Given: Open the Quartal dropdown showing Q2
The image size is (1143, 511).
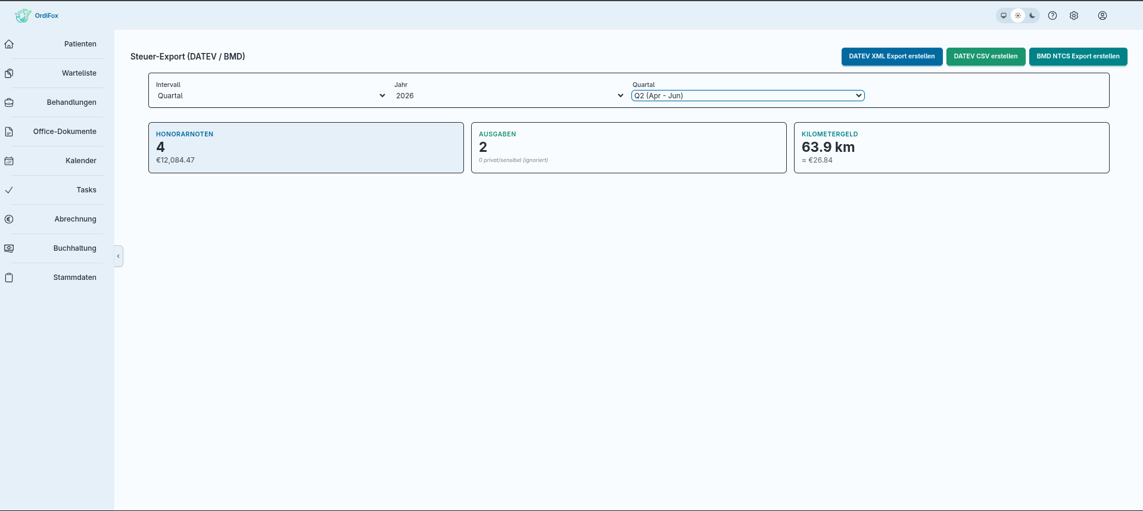Looking at the screenshot, I should coord(748,95).
